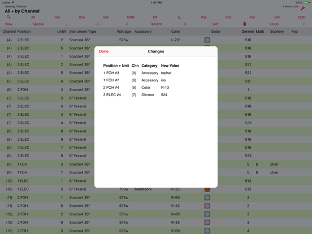312x234 pixels.
Task: Select Dim filter beside the search icon
Action: point(106,18)
